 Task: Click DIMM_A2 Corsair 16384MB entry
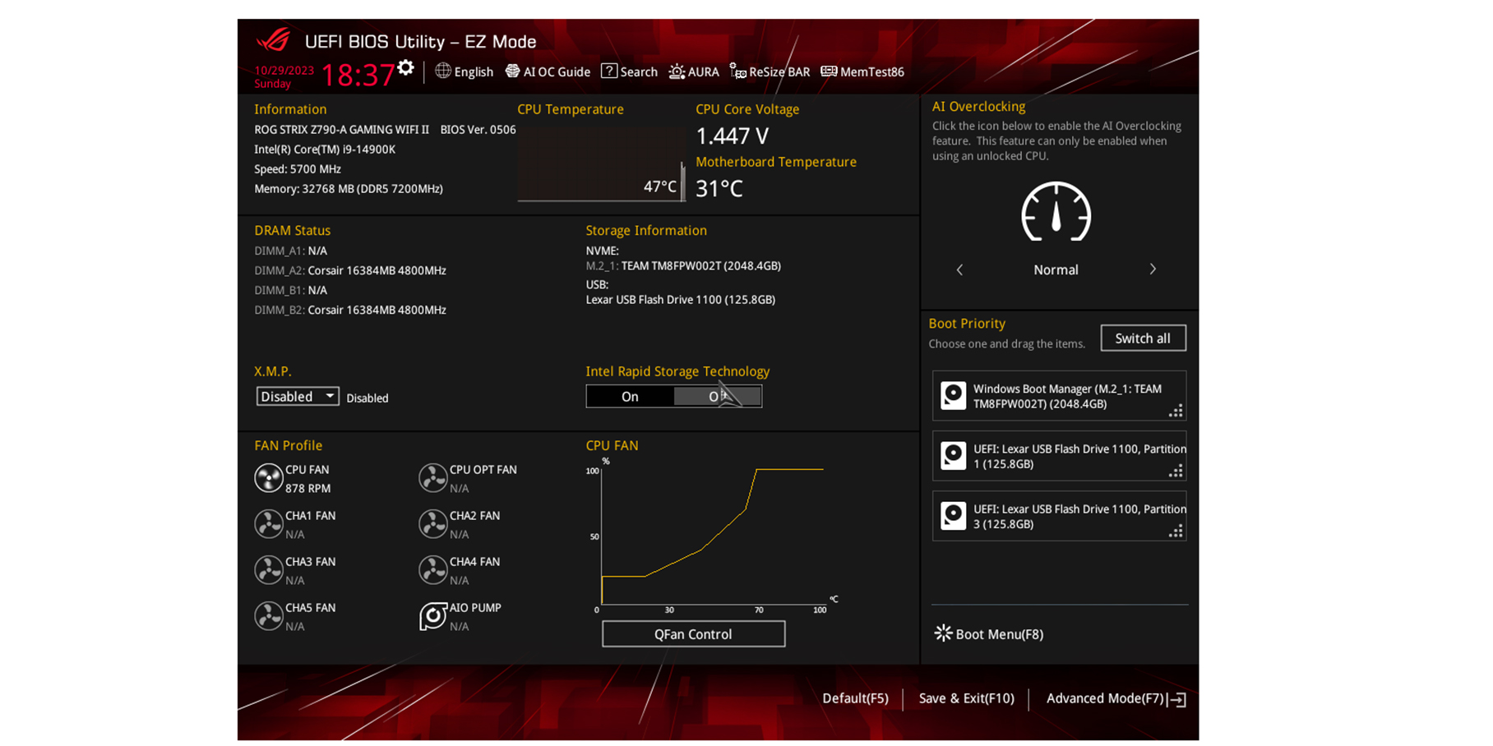click(x=350, y=270)
